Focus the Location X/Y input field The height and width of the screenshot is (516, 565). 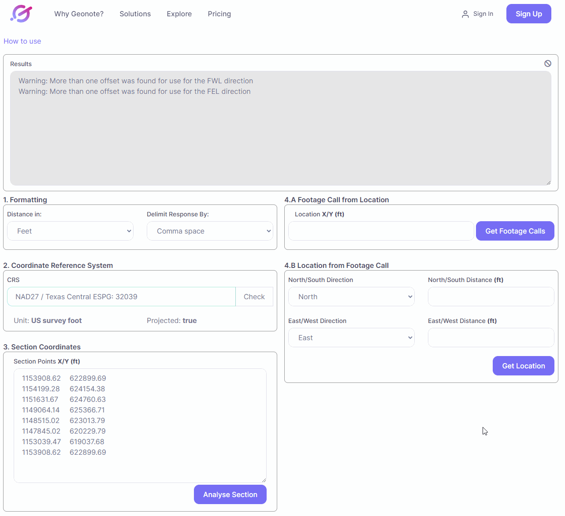381,231
